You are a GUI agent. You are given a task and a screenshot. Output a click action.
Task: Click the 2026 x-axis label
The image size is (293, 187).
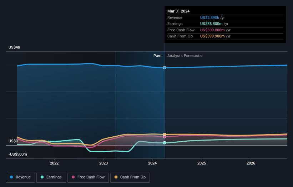coord(251,163)
